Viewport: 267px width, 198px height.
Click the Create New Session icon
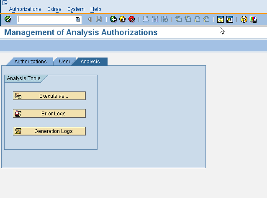tap(221, 19)
